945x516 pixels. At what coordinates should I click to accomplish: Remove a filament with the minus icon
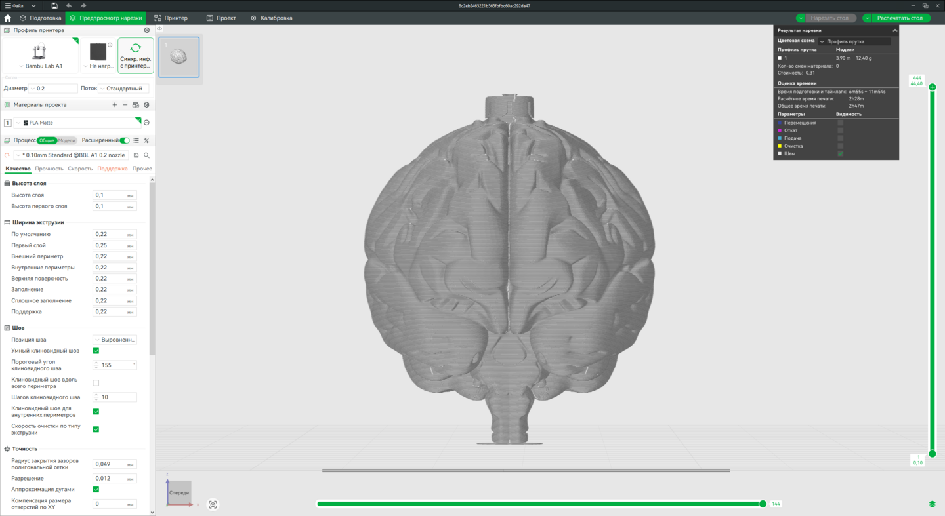125,105
